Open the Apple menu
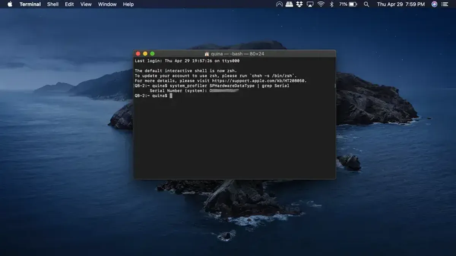The height and width of the screenshot is (256, 456). point(10,4)
